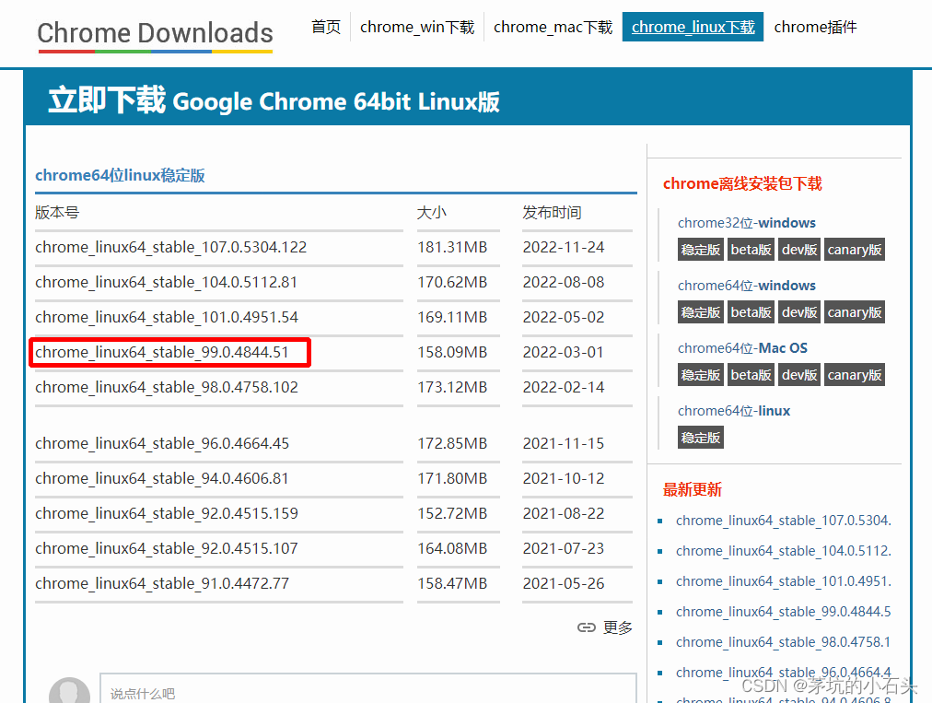The width and height of the screenshot is (932, 703).
Task: Click 稳定版 under chrome32位-windows
Action: pos(700,249)
